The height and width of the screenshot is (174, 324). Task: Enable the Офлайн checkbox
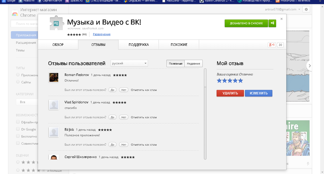pos(18,122)
